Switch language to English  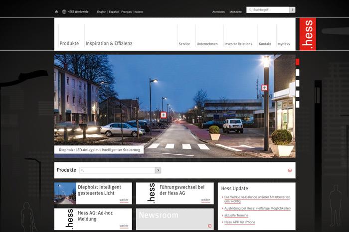(x=102, y=12)
